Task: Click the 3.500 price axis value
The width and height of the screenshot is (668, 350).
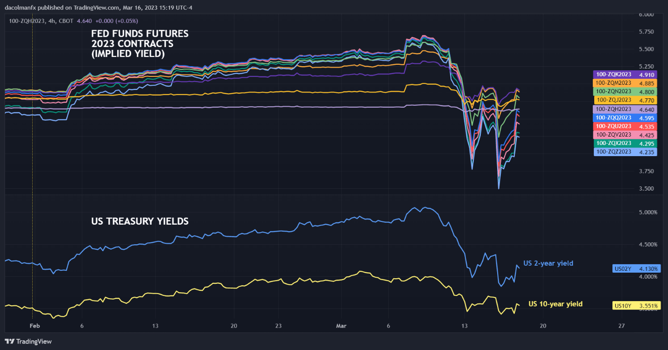Action: 647,189
